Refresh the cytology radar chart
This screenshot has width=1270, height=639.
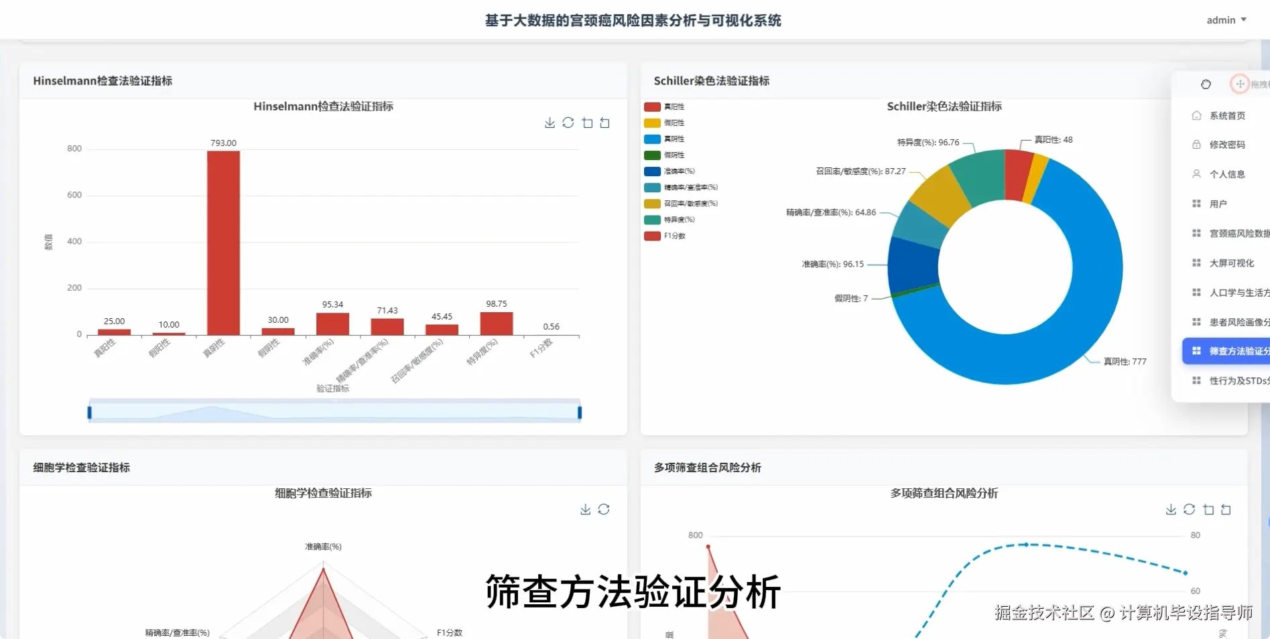[x=604, y=509]
